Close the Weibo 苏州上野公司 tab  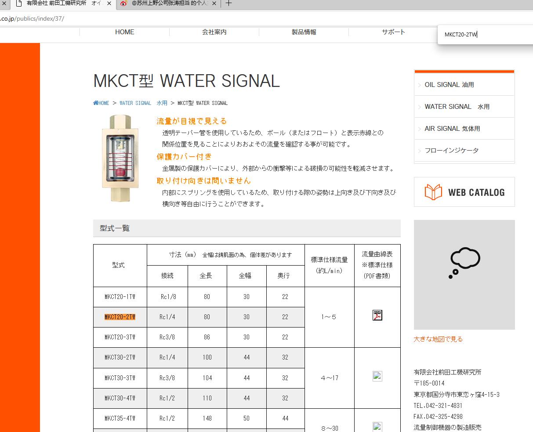(x=214, y=4)
